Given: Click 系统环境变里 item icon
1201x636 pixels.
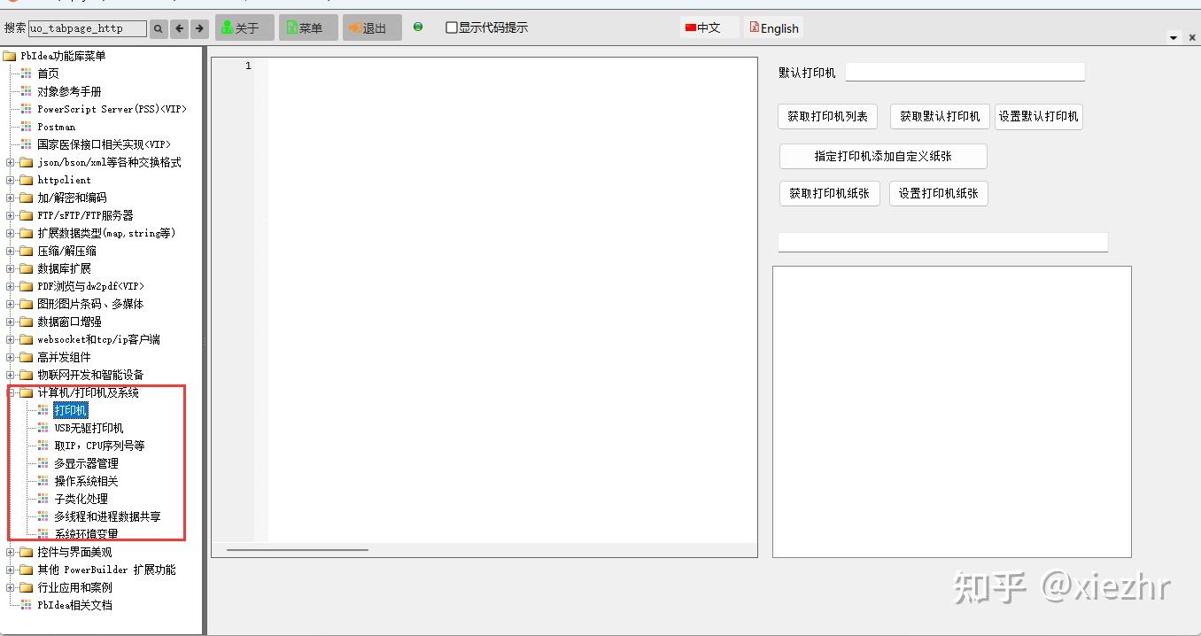Looking at the screenshot, I should click(43, 534).
